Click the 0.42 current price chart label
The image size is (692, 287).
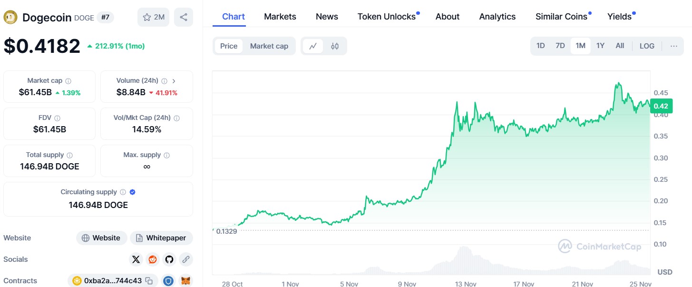coord(661,106)
